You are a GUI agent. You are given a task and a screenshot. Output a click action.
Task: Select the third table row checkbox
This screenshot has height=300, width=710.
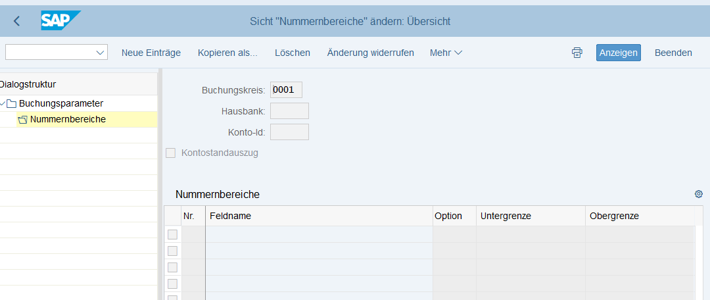(x=172, y=267)
